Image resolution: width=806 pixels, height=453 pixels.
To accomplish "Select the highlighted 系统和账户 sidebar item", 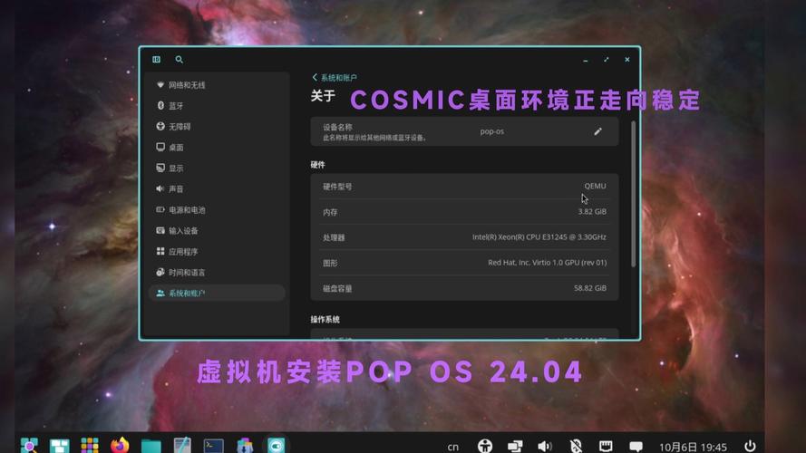I will point(217,294).
